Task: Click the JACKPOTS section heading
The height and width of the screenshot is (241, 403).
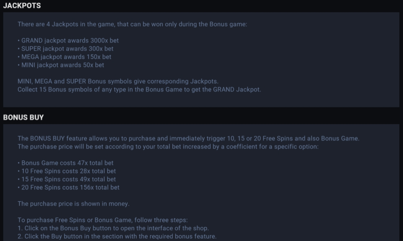Action: [x=22, y=6]
